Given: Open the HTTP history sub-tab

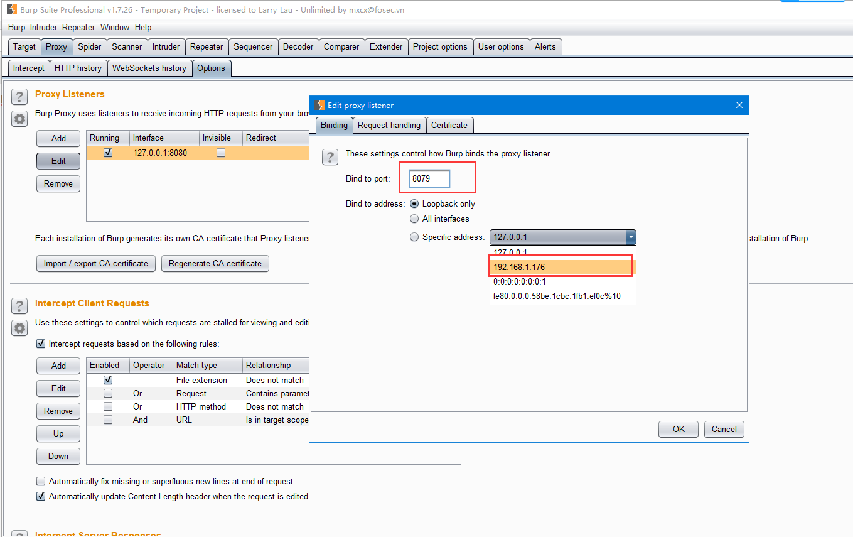Looking at the screenshot, I should tap(78, 68).
